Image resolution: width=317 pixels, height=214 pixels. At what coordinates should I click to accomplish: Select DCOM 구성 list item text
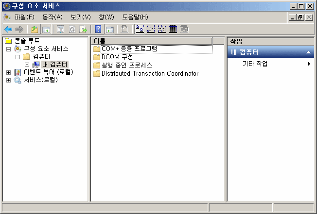click(x=117, y=57)
